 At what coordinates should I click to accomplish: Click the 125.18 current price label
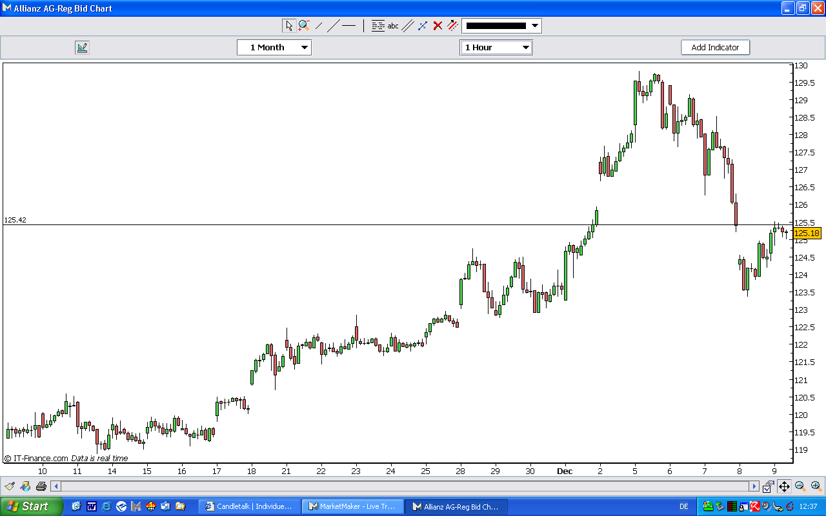pos(807,233)
